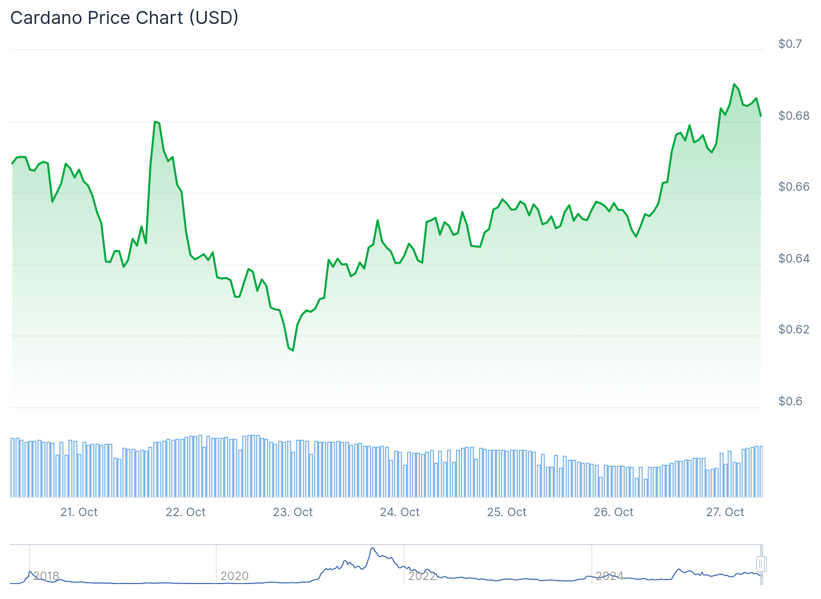Image resolution: width=821 pixels, height=599 pixels.
Task: Select 2018 in the navigator timeline
Action: [x=46, y=576]
